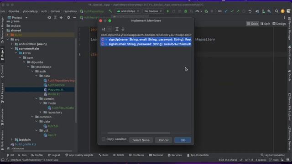Screen dimensions: 292x164
Task: Expand the iosMain folder
Action: [x=12, y=140]
